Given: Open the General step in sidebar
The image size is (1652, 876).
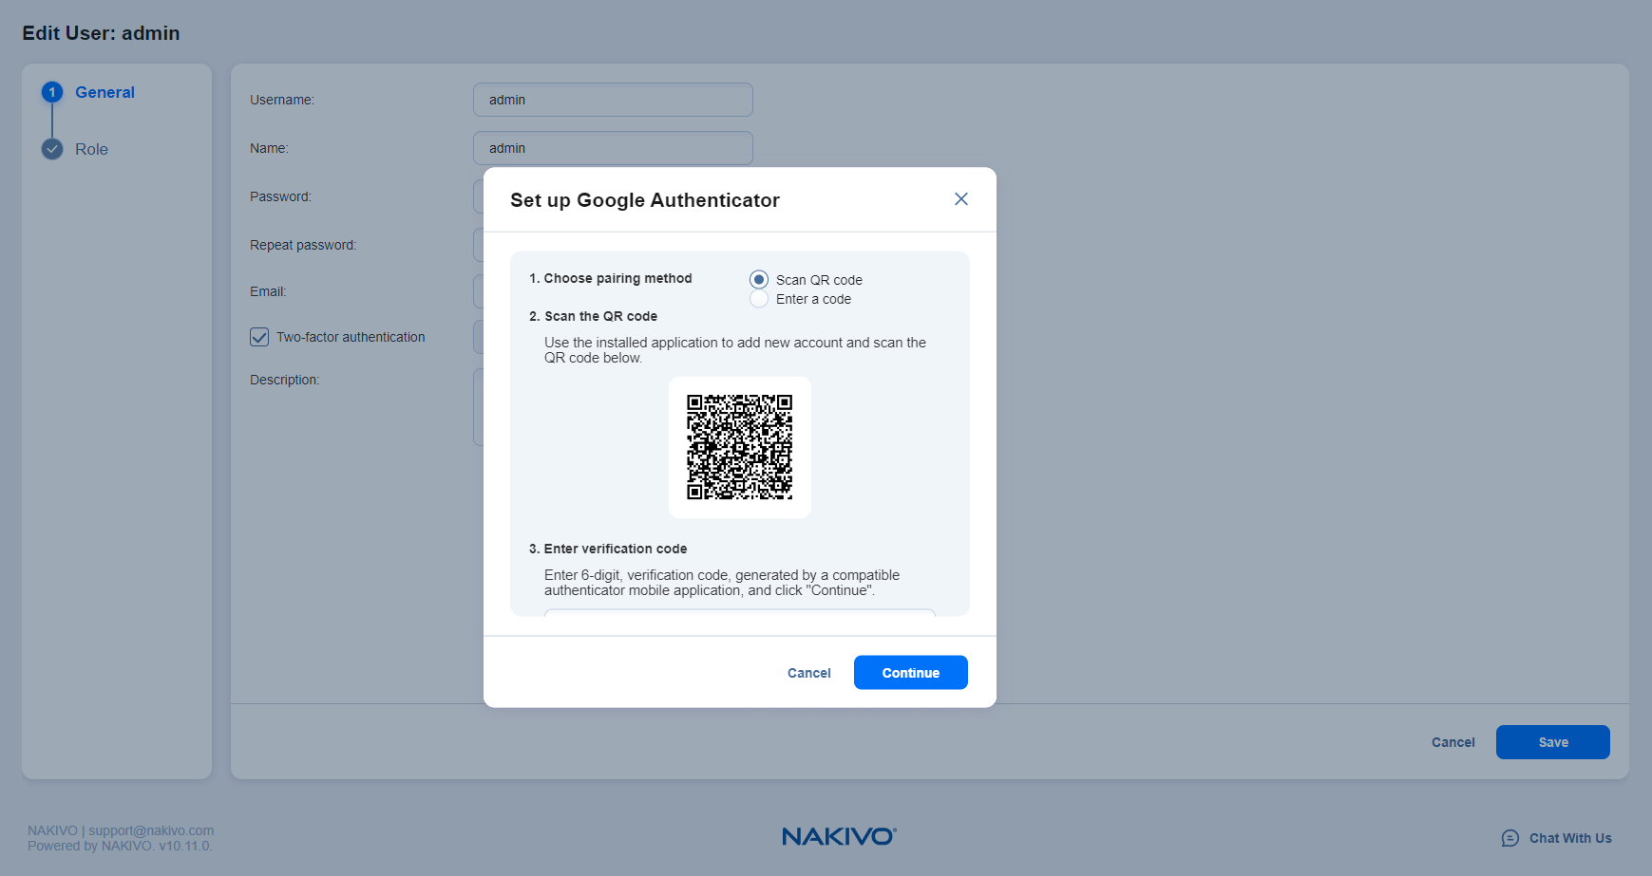Looking at the screenshot, I should tap(104, 92).
